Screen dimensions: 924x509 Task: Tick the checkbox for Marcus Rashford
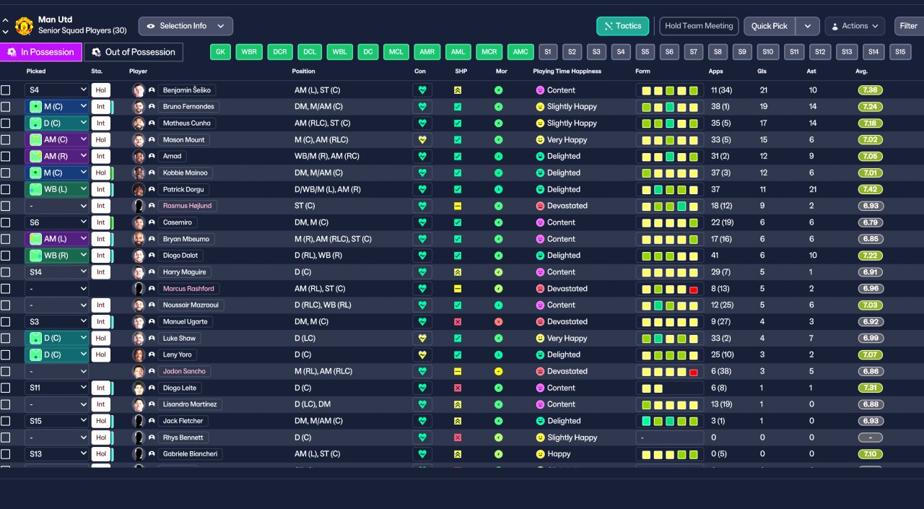coord(6,289)
